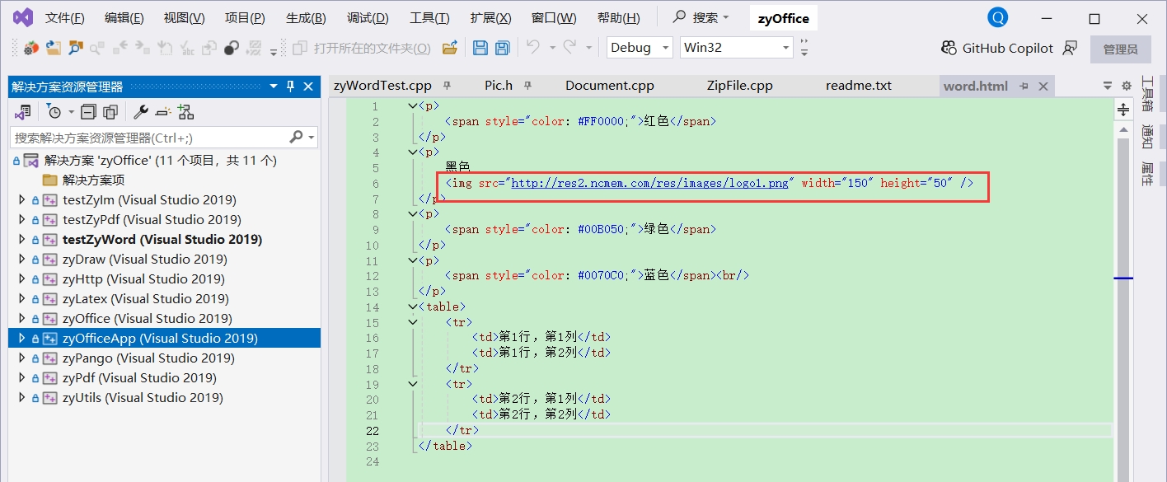Click the Solution Explorer search field
Viewport: 1167px width, 482px height.
point(148,138)
